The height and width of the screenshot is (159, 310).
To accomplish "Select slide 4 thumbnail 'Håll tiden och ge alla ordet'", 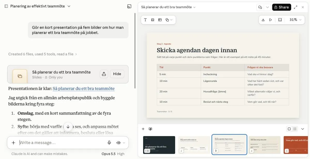I will tap(265, 145).
